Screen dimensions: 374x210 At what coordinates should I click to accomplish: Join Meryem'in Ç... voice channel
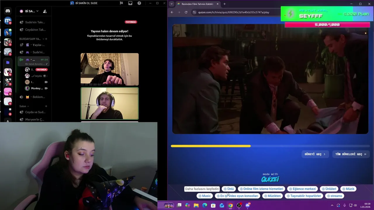34,120
